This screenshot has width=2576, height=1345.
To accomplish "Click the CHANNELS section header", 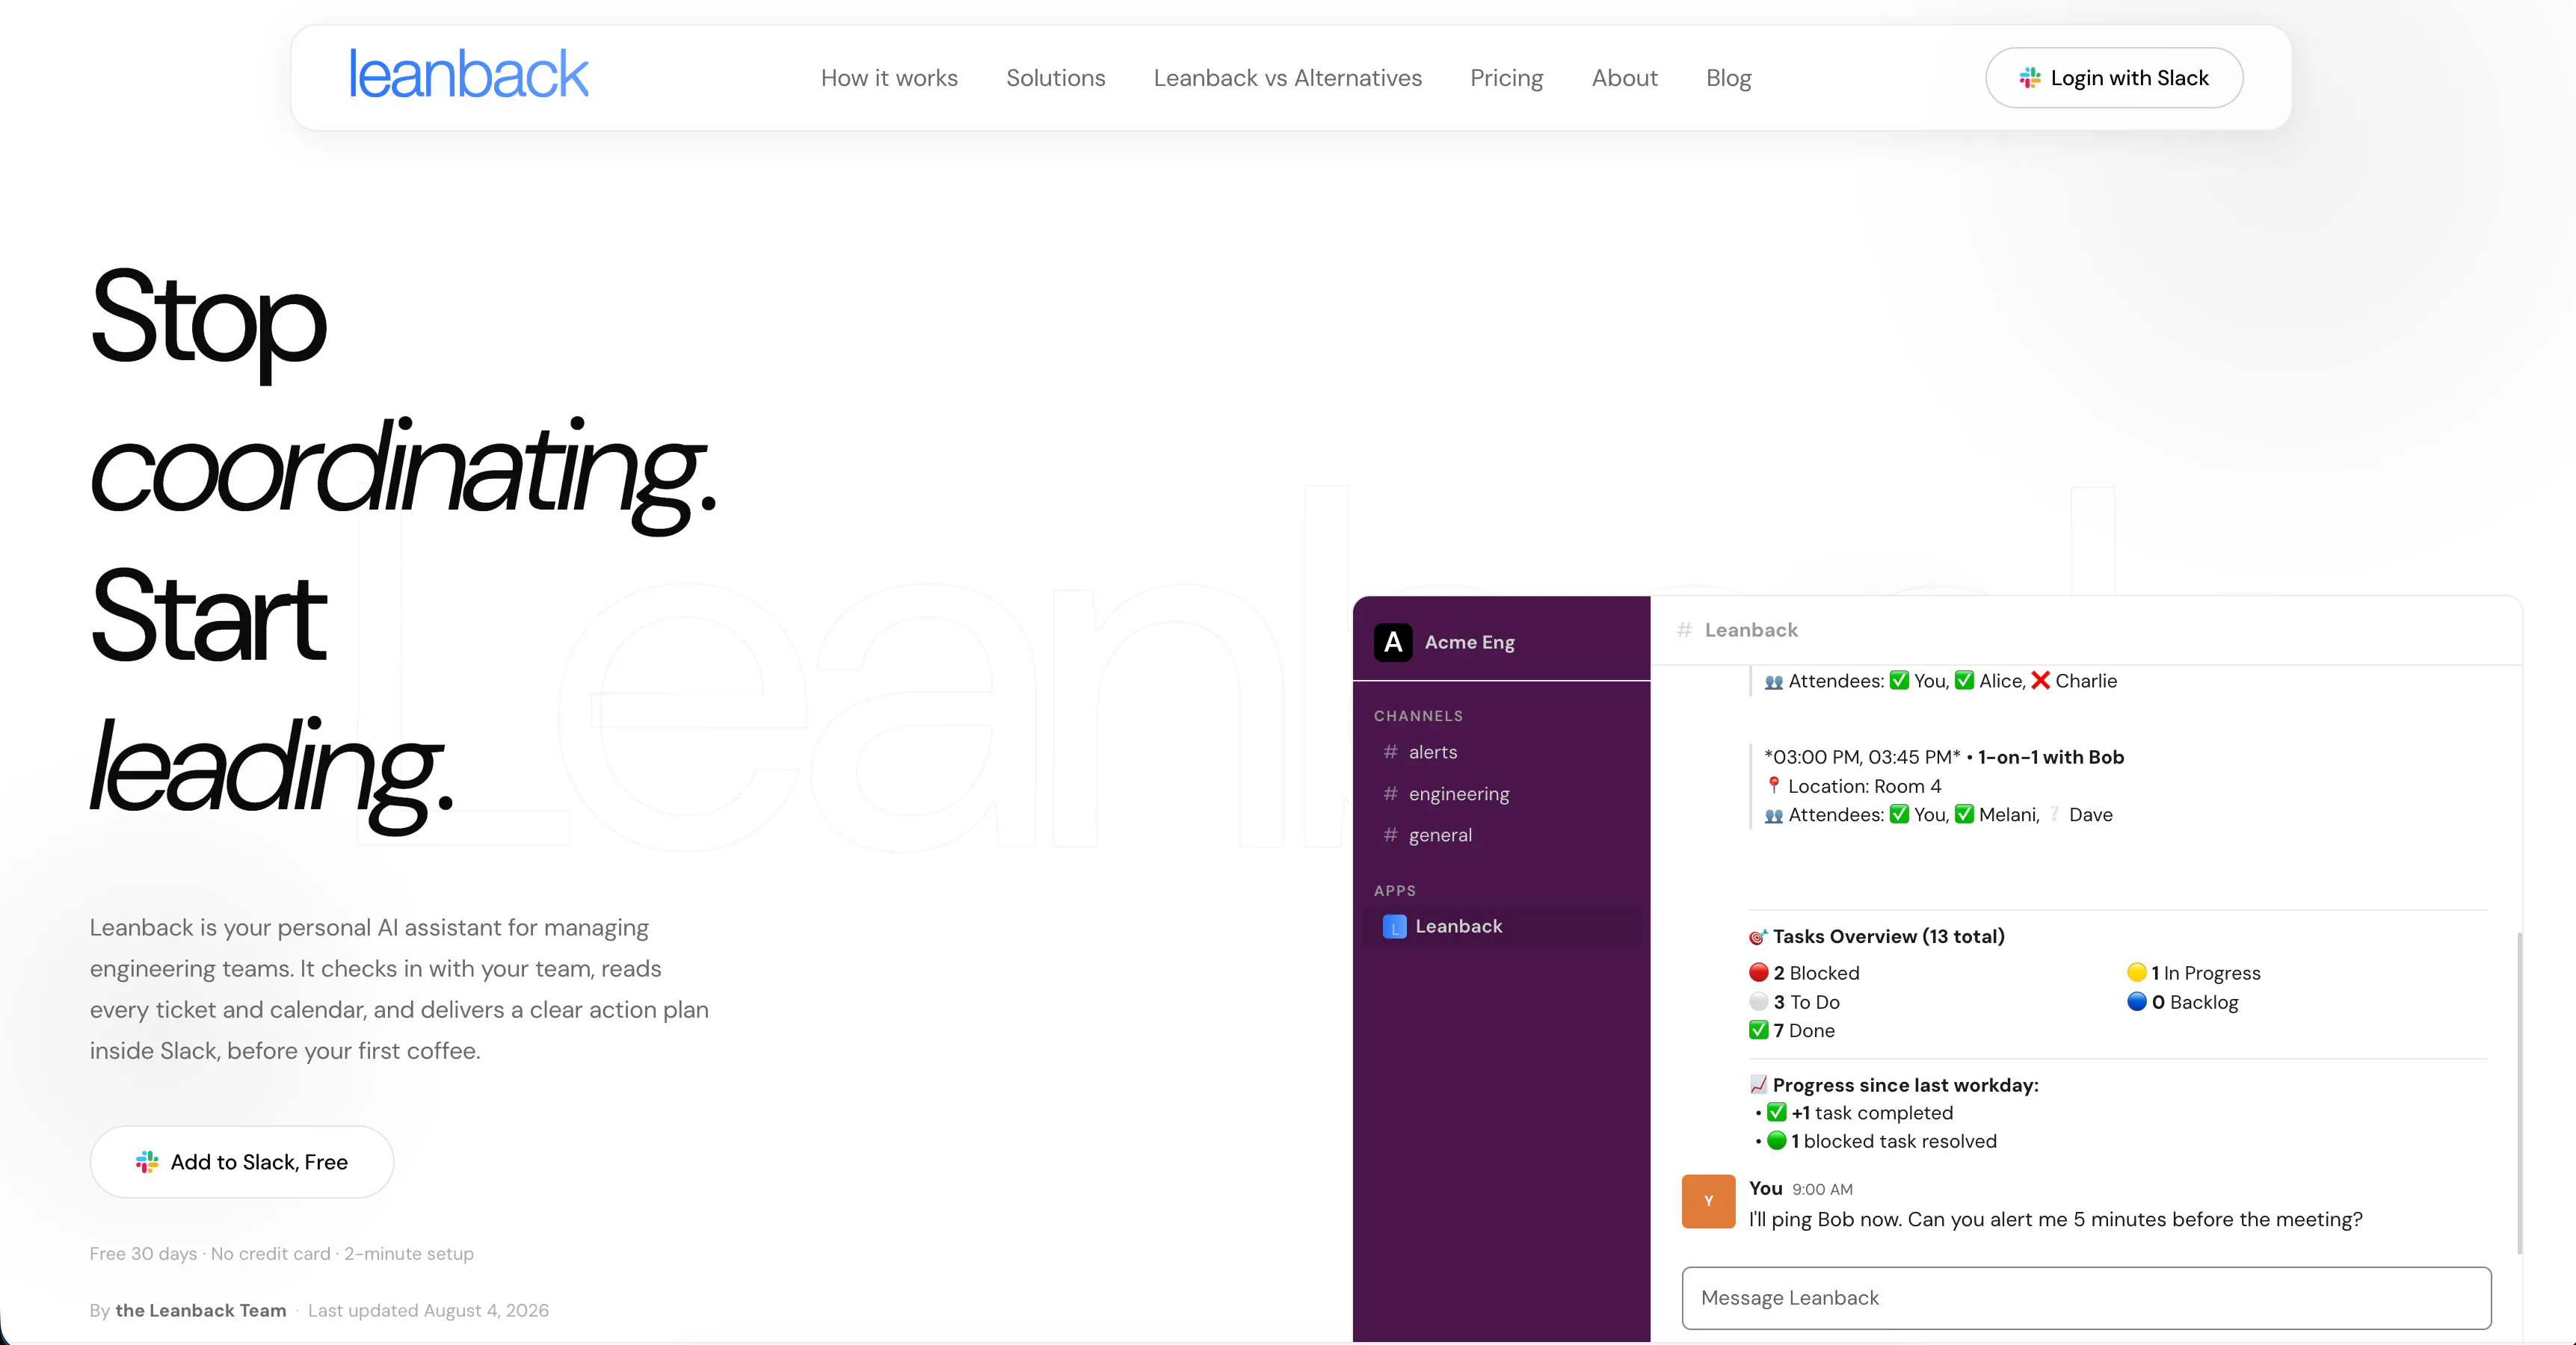I will [x=1418, y=716].
